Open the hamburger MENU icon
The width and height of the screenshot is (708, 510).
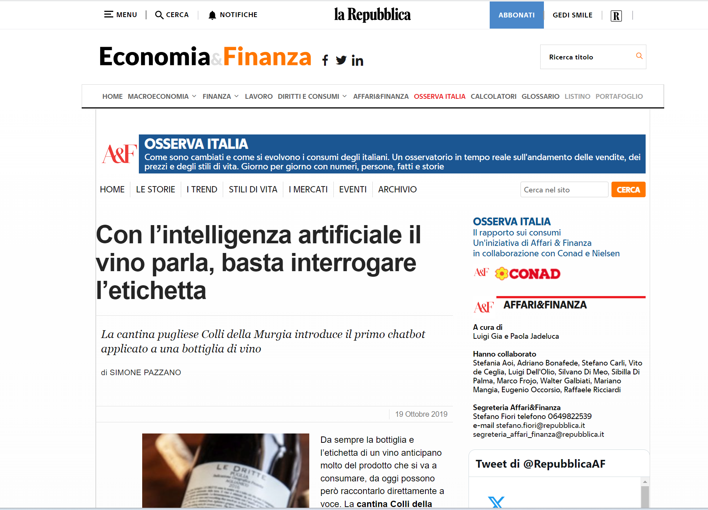pyautogui.click(x=108, y=14)
